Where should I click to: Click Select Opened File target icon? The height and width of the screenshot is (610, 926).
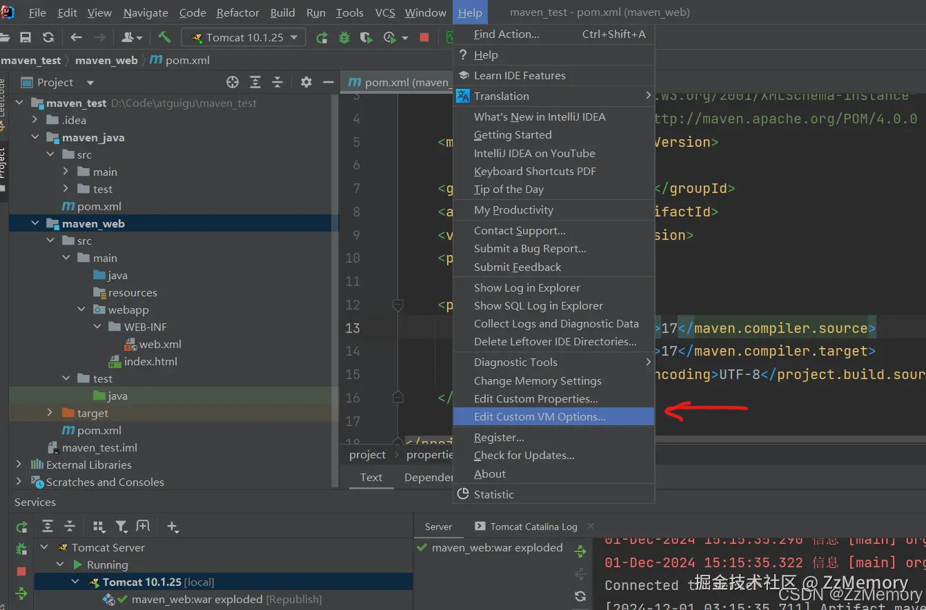233,83
